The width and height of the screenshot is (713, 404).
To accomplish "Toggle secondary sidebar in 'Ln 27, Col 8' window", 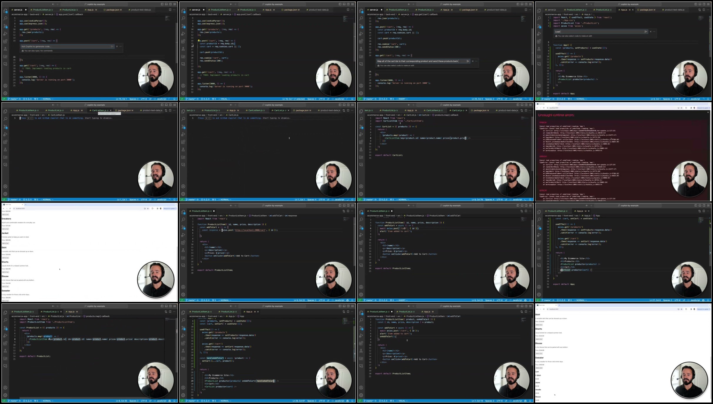I will (x=704, y=205).
